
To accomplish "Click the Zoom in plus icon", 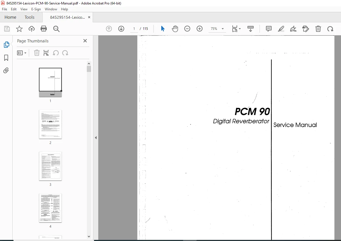I will point(200,29).
